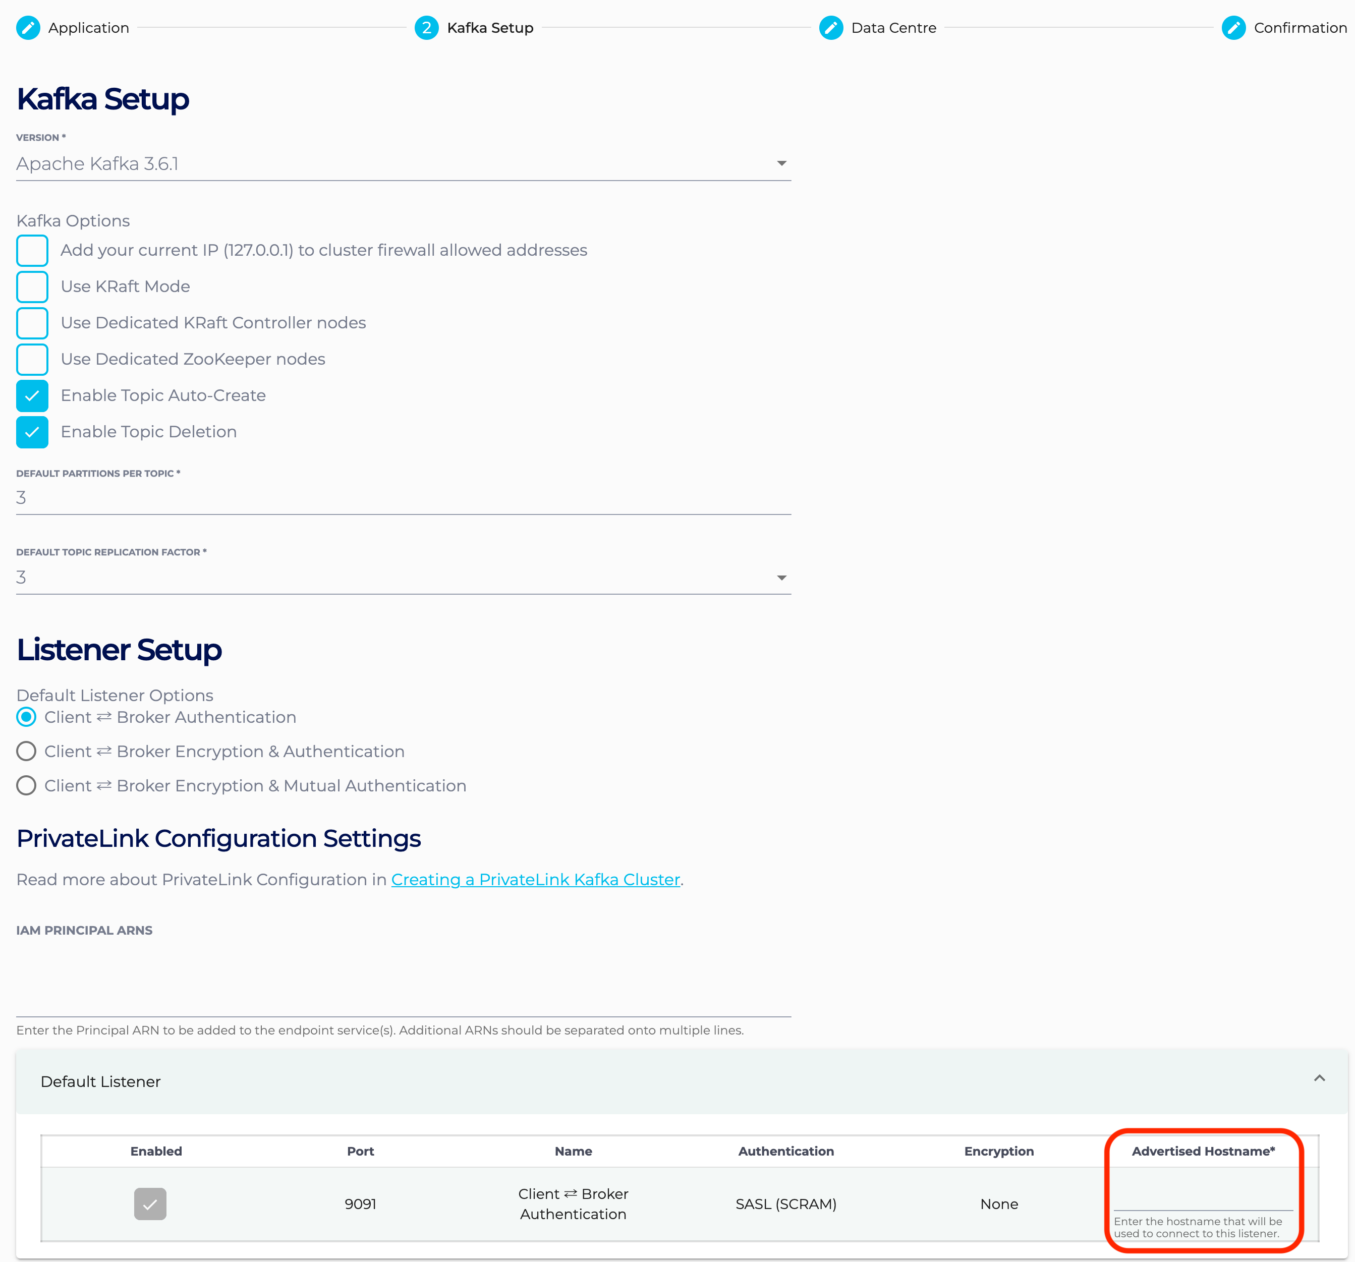Disable the Enable Topic Deletion checkbox

click(32, 432)
